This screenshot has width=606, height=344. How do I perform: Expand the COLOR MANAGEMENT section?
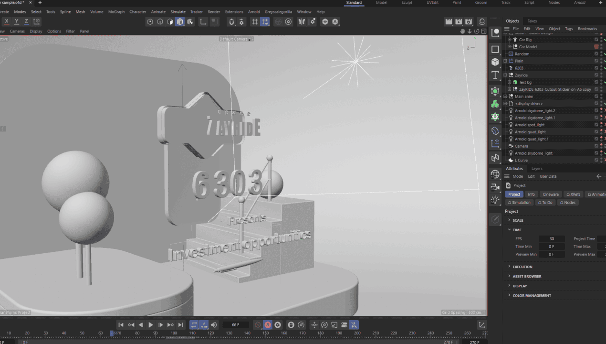509,295
